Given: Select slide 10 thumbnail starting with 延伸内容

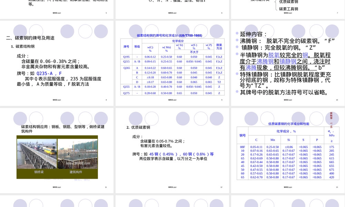Looking at the screenshot, I should [288, 63].
